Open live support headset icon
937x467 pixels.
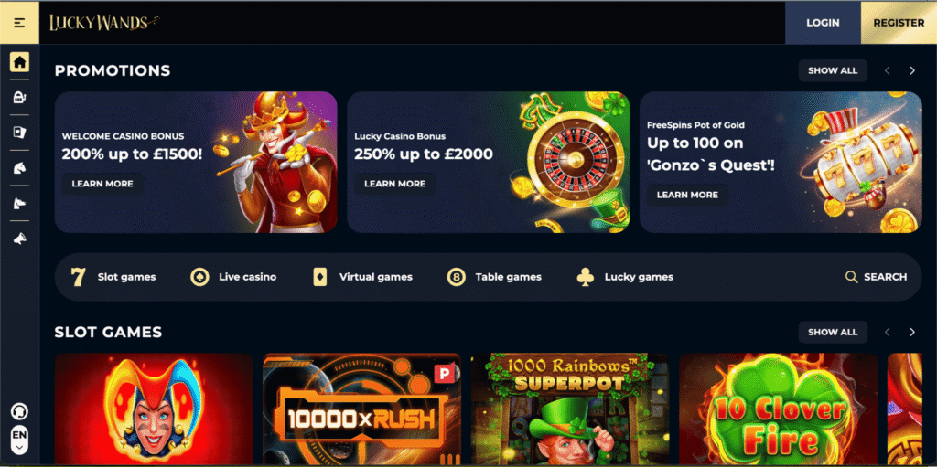coord(20,411)
